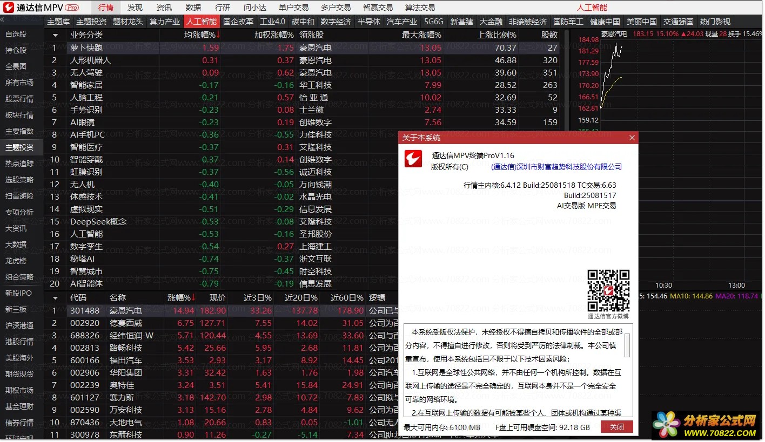
Task: Click the MA20: 118.74 indicator label
Action: [736, 296]
